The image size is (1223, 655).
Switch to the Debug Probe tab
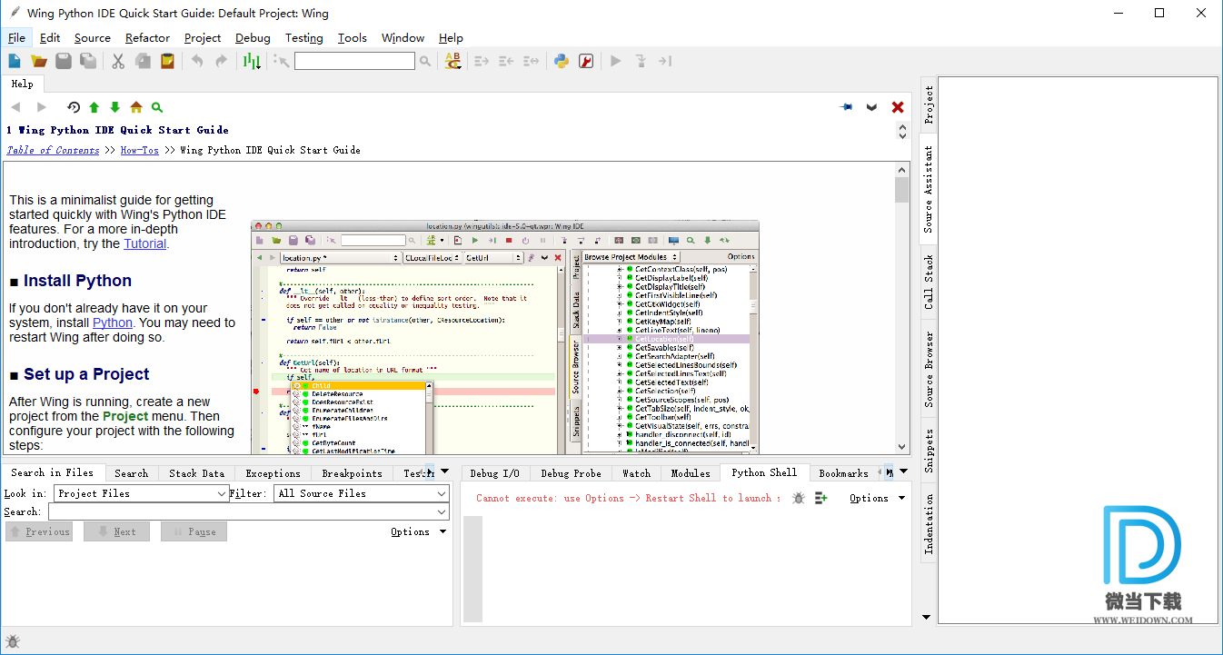pyautogui.click(x=571, y=473)
